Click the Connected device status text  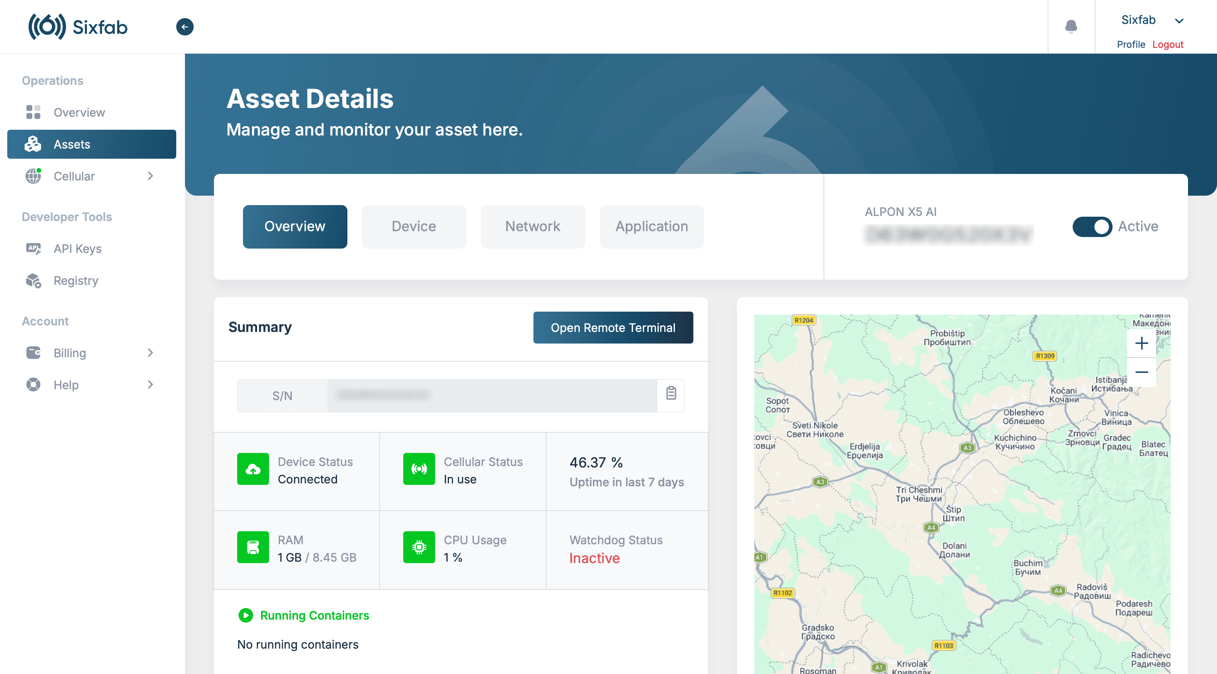(x=308, y=479)
